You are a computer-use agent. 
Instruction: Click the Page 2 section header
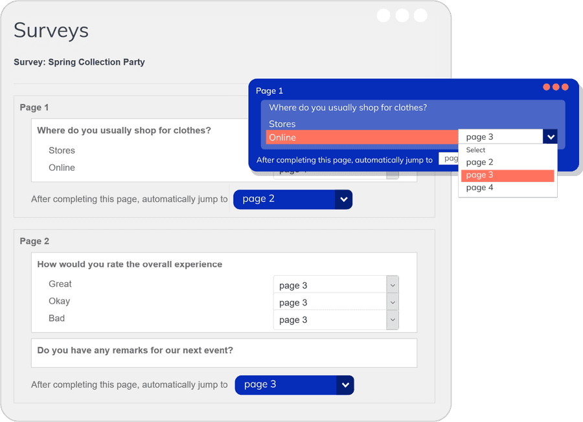pos(34,241)
